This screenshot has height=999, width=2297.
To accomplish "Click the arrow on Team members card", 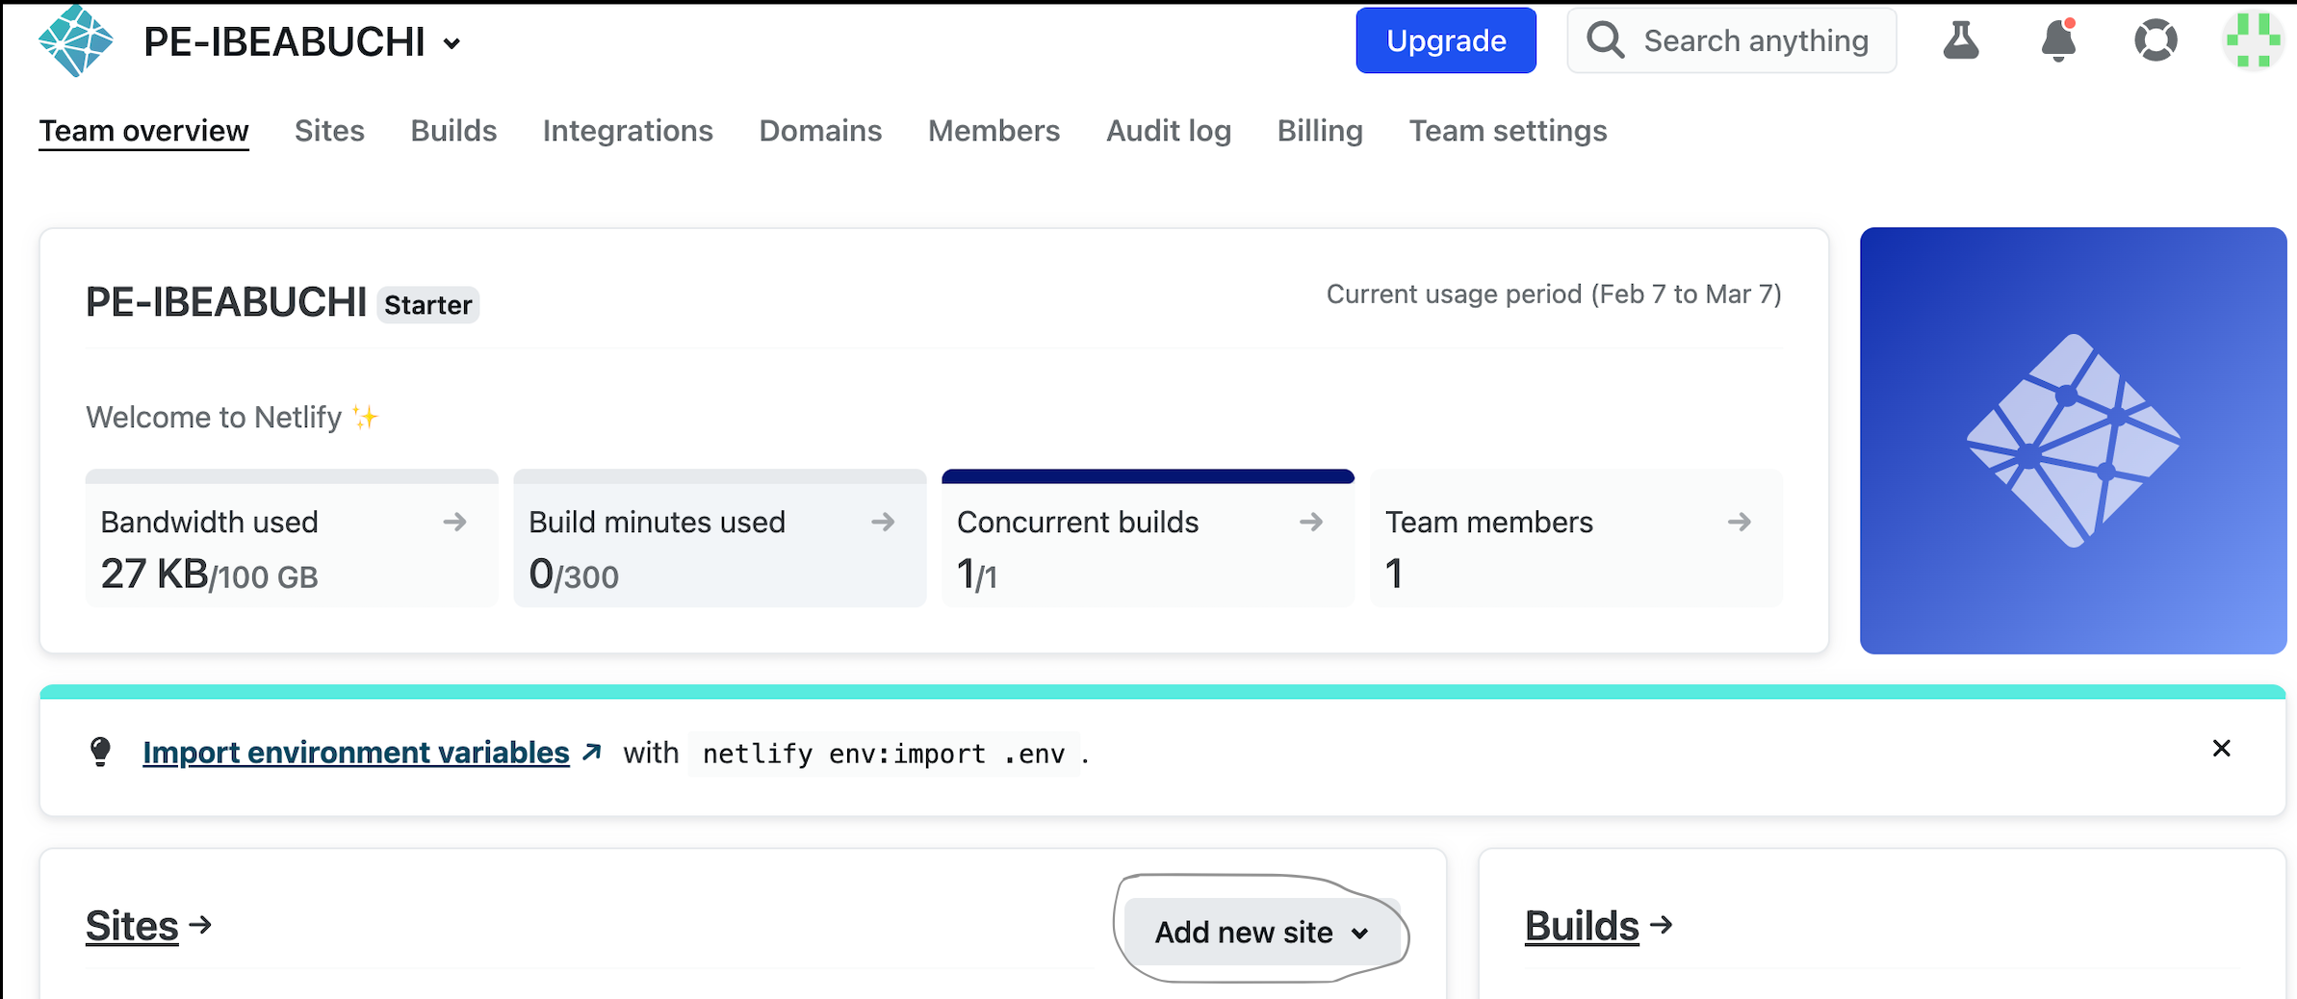I will pos(1739,522).
